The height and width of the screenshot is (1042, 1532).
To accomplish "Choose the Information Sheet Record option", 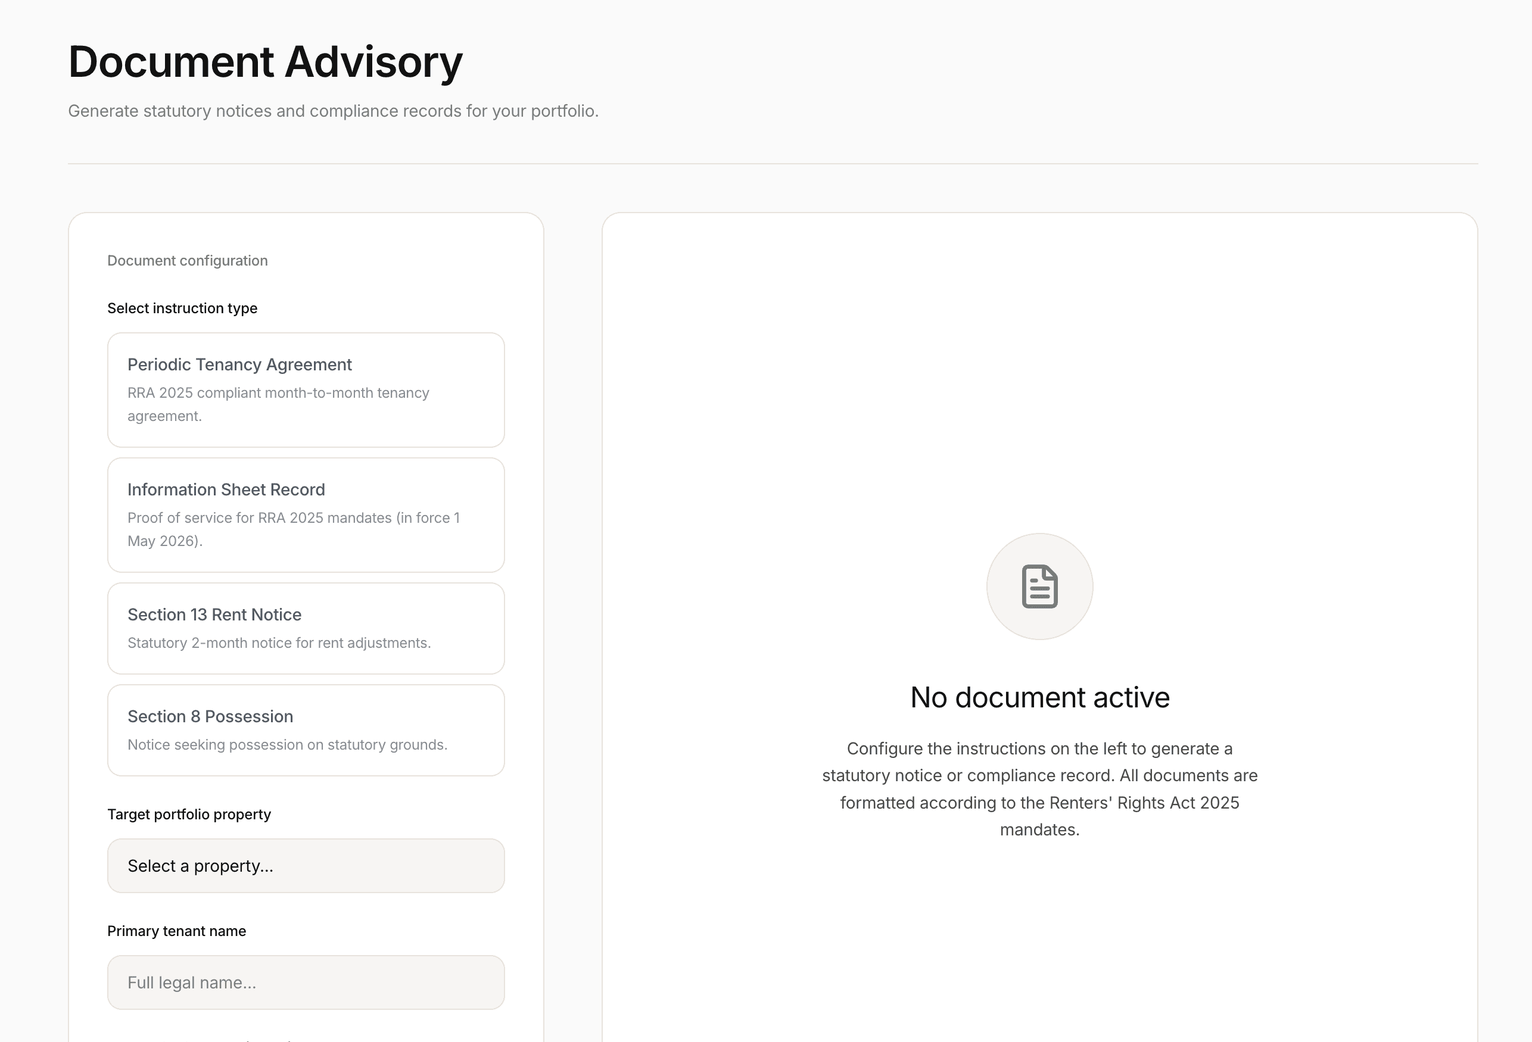I will pos(306,514).
